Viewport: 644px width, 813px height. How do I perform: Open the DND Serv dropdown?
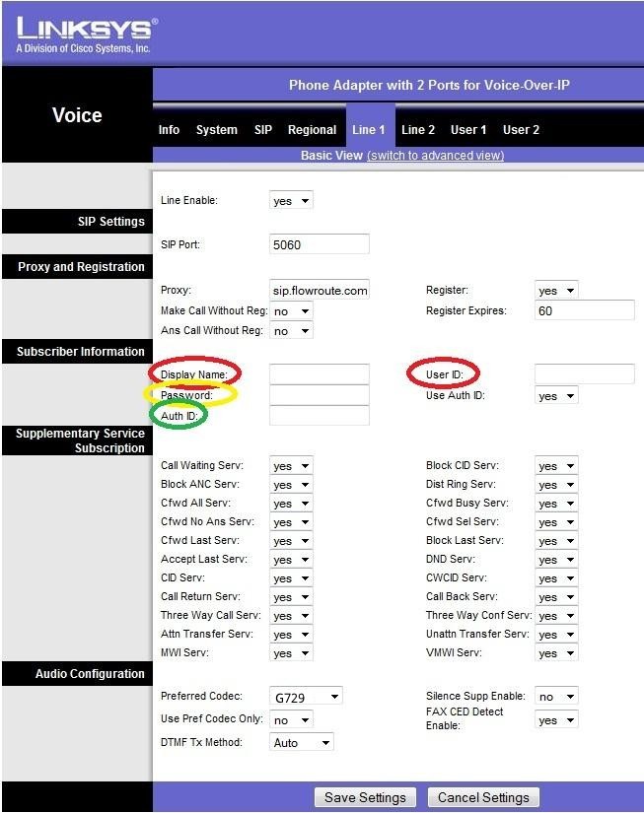(556, 560)
